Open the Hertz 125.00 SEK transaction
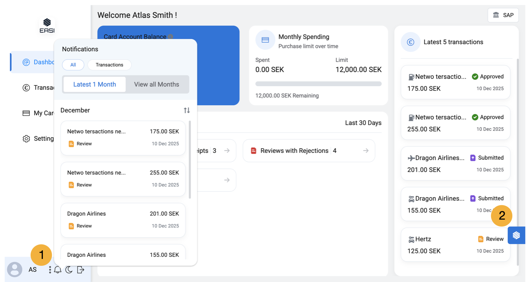This screenshot has height=282, width=526. [x=455, y=244]
